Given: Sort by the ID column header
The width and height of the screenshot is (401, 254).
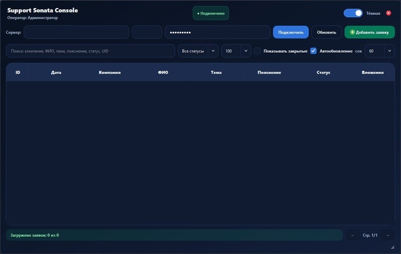Looking at the screenshot, I should click(x=18, y=72).
